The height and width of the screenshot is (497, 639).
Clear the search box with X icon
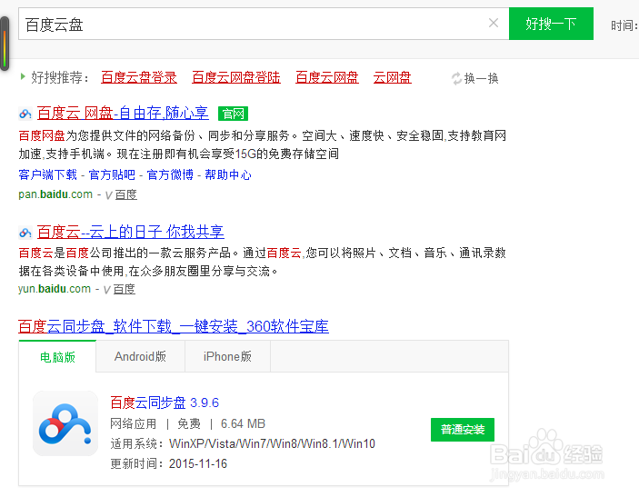[493, 24]
